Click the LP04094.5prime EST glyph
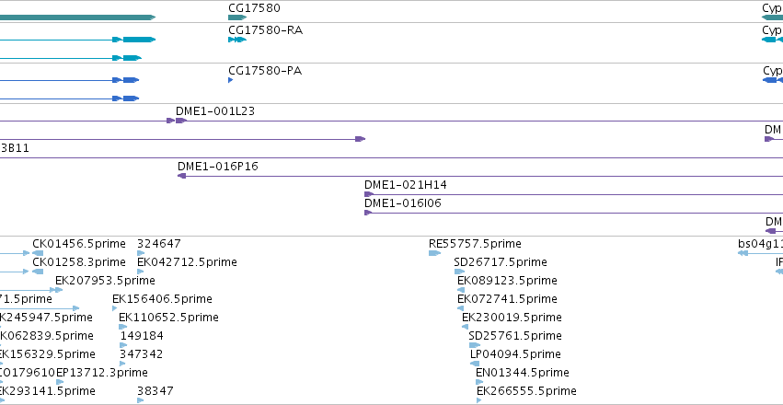This screenshot has height=405, width=783. (x=475, y=364)
